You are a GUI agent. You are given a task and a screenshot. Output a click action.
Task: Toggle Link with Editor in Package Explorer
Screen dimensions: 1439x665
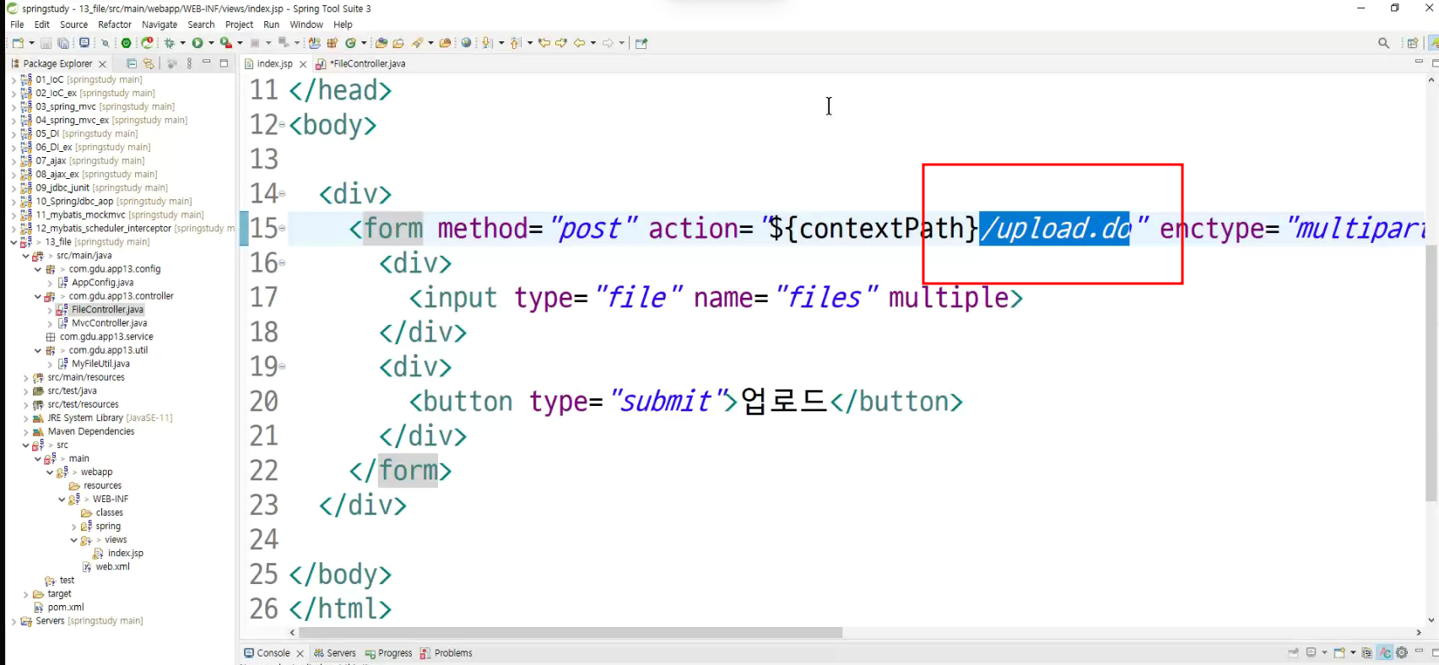click(x=149, y=63)
